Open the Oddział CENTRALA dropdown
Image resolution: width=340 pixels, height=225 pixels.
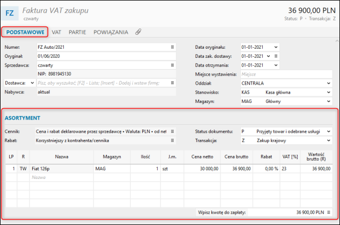click(x=329, y=83)
